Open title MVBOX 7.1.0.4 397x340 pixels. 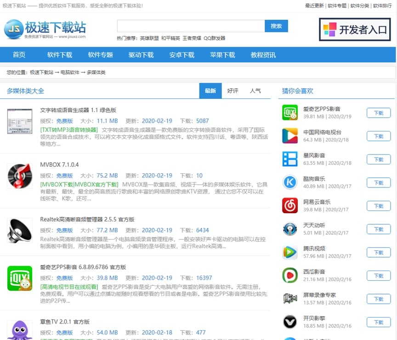coord(59,165)
